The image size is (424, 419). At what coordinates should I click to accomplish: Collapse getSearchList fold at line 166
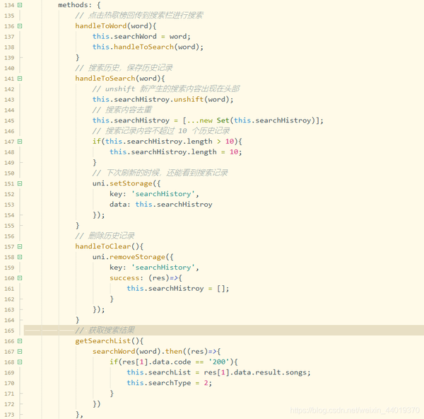20,341
